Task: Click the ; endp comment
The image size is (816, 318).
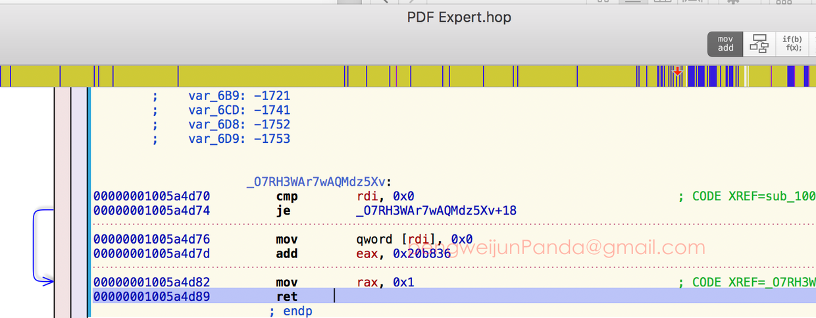Action: click(x=290, y=311)
